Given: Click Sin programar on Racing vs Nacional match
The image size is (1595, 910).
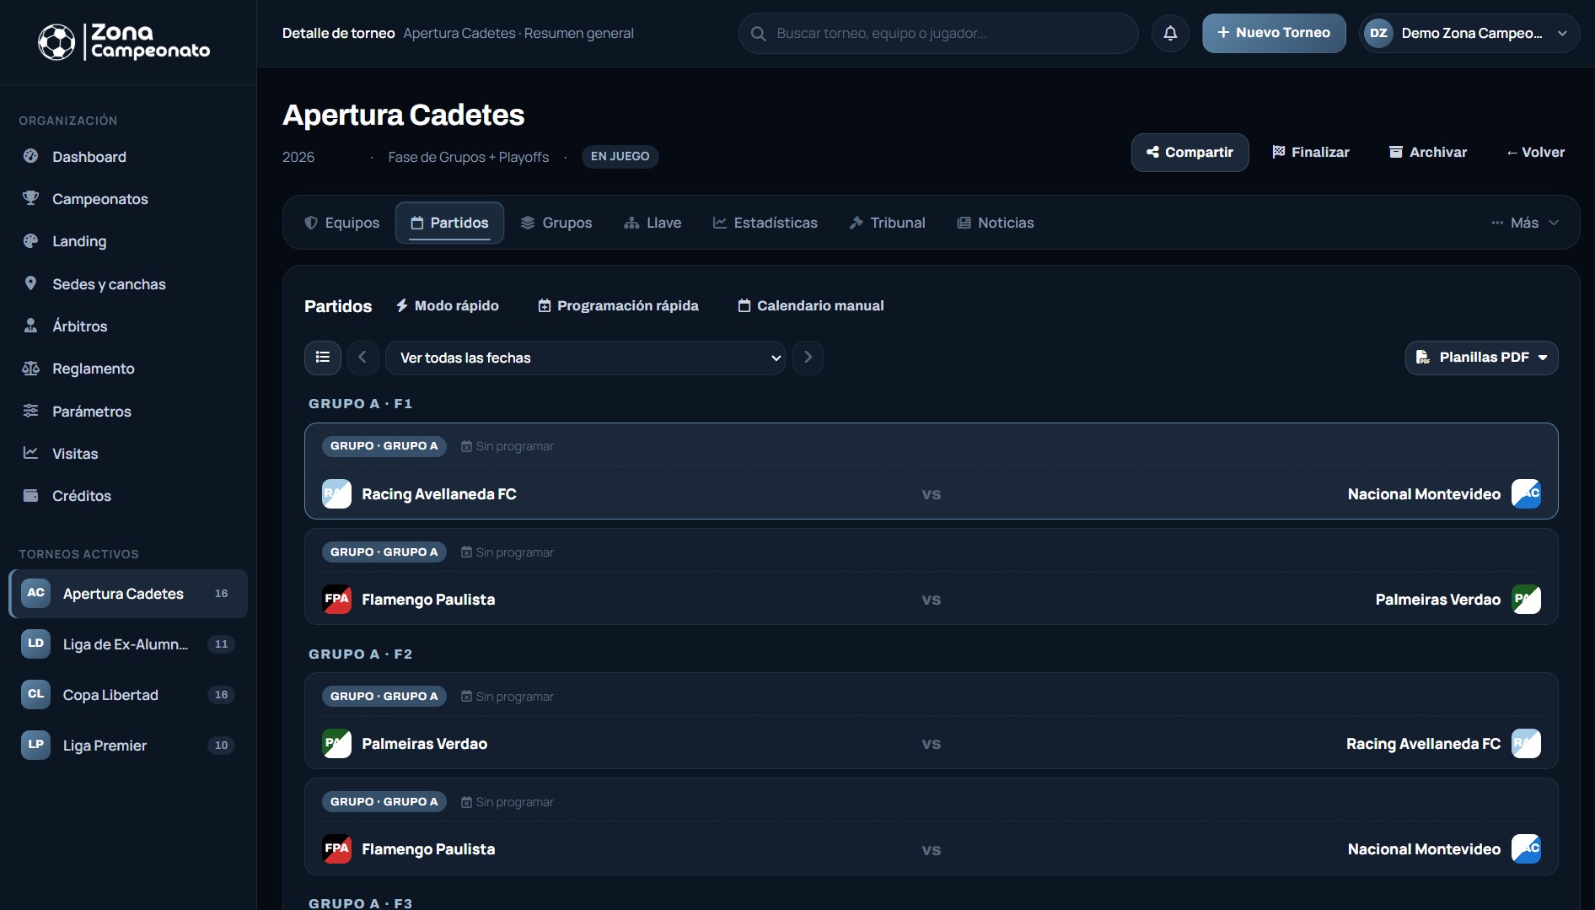Looking at the screenshot, I should click(508, 446).
